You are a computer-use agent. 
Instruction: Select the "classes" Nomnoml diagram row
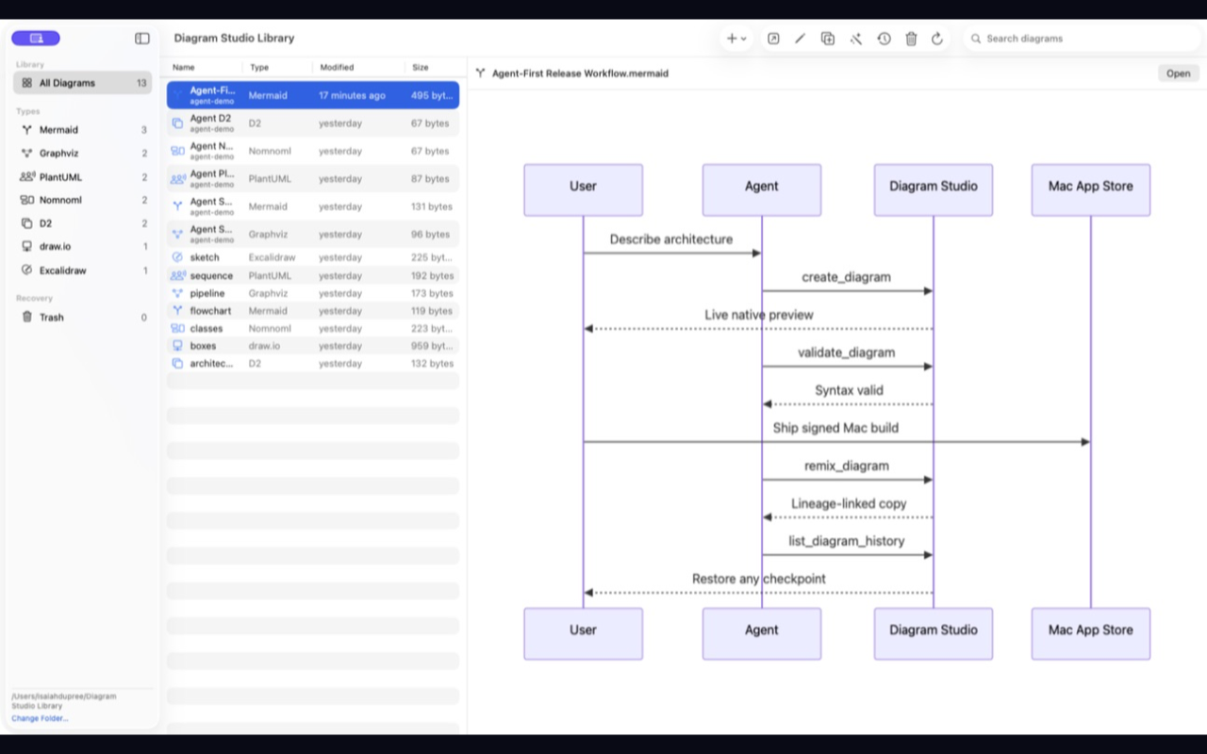tap(313, 329)
